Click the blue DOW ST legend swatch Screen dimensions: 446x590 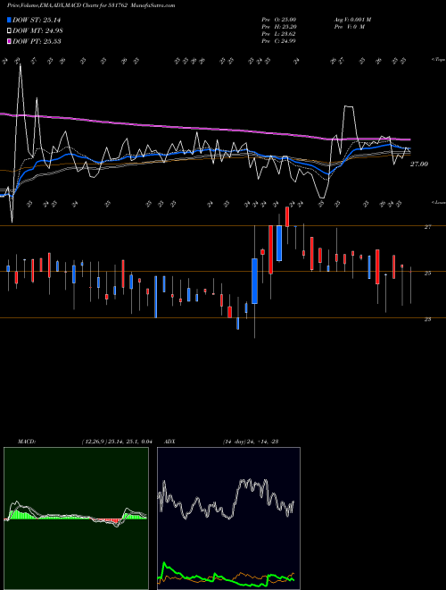10,20
